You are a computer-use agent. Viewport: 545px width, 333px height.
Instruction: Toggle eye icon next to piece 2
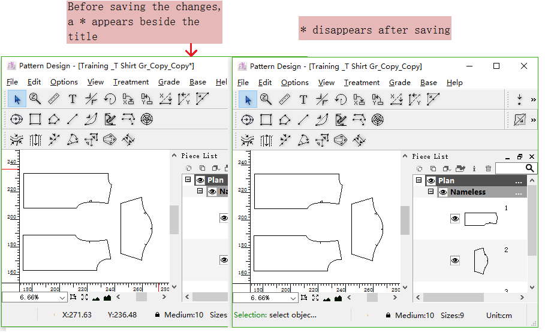tap(455, 261)
